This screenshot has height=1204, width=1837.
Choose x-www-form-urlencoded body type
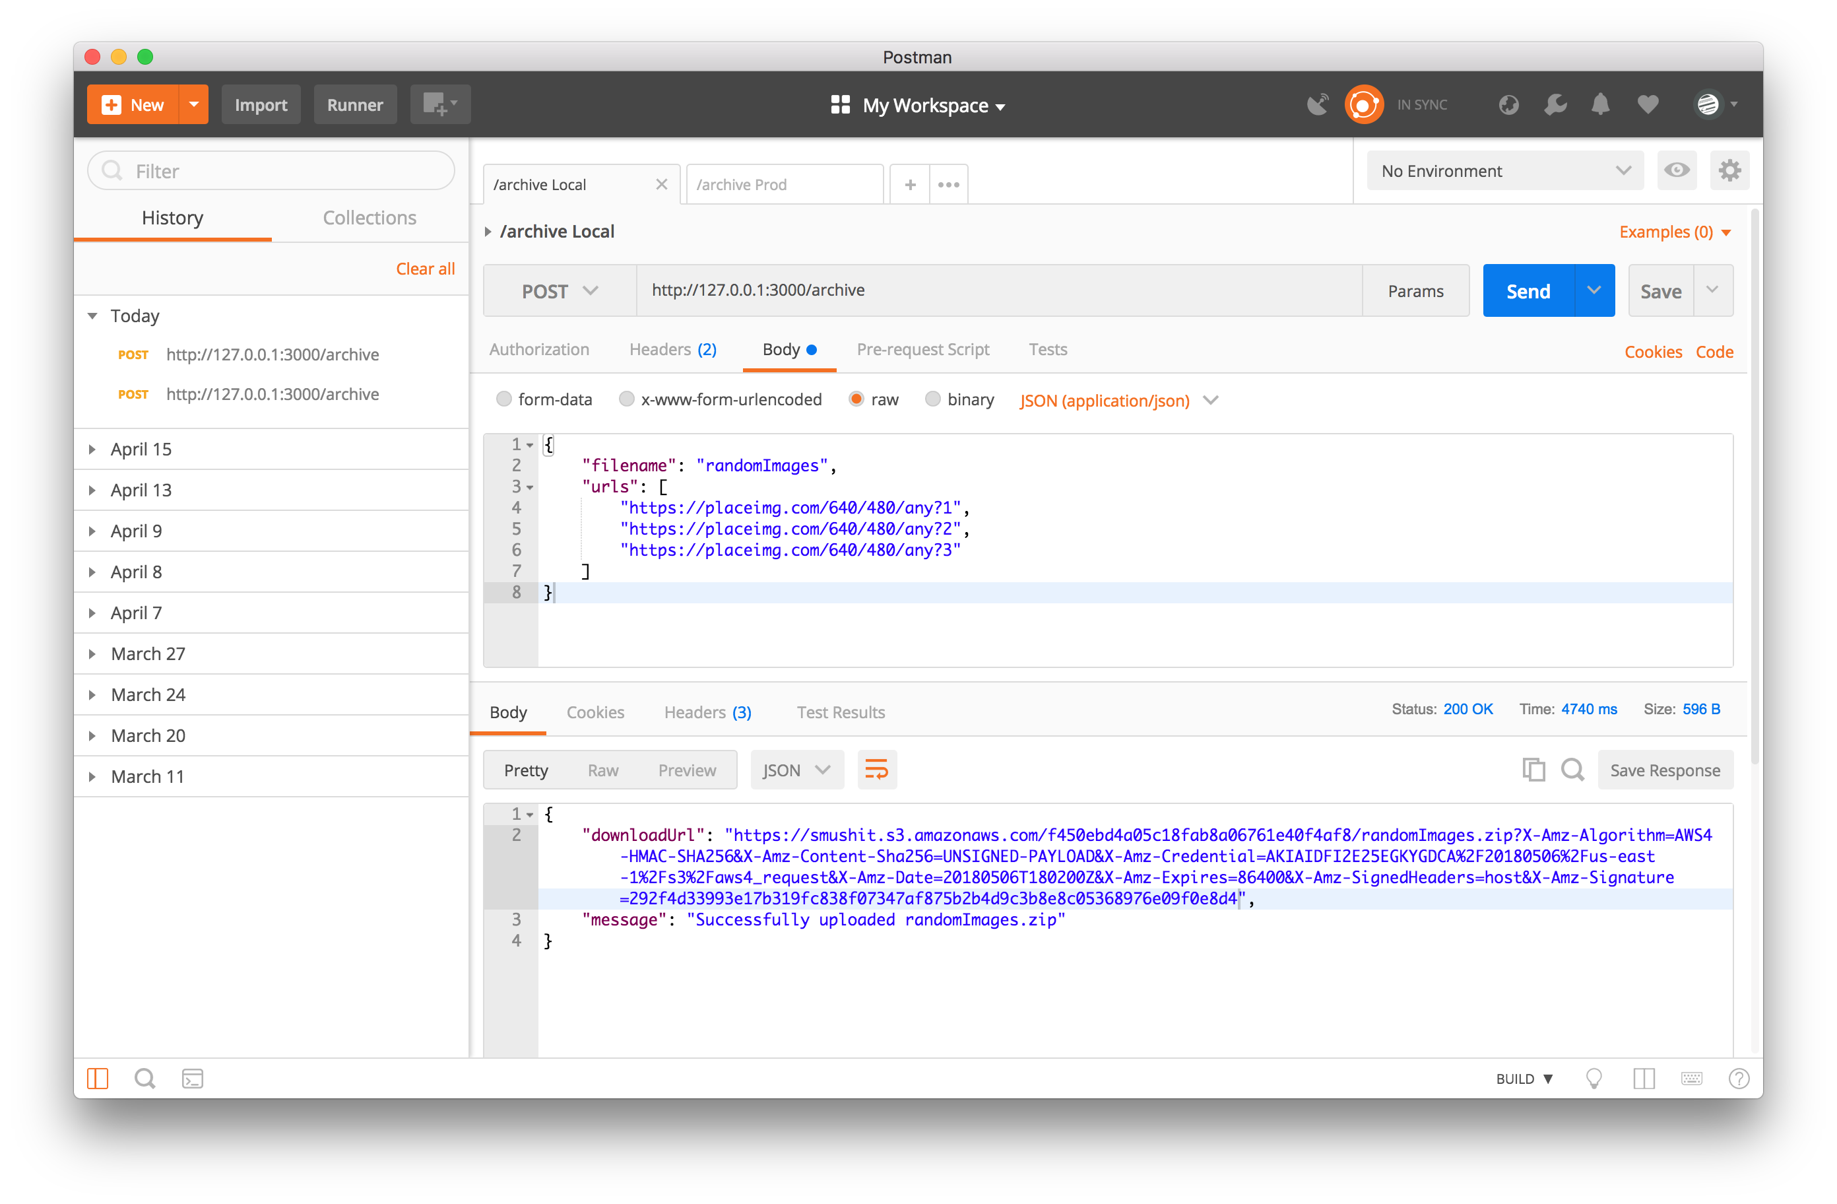(x=627, y=399)
